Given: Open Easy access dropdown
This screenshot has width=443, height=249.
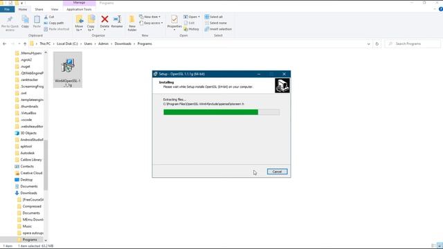Looking at the screenshot, I should 151,23.
